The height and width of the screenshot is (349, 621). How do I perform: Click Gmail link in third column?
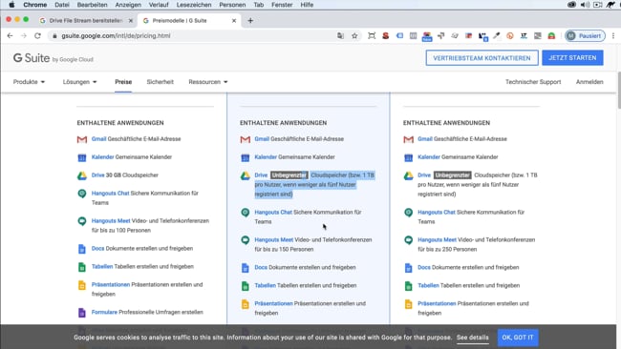pos(425,139)
